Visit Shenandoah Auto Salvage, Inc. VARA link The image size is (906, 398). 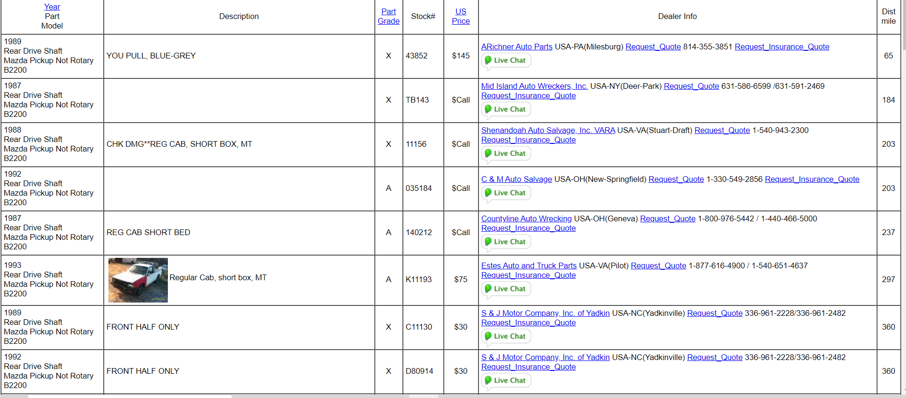(548, 130)
